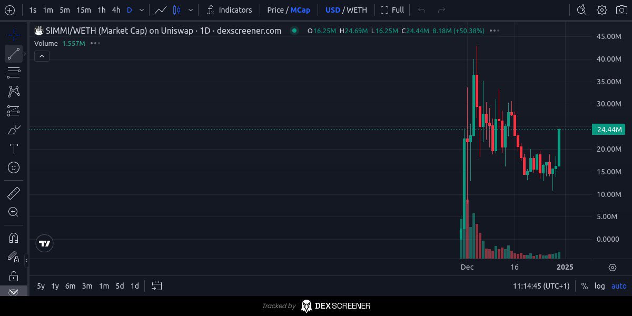Set the date range to 6m
632x316 pixels.
pyautogui.click(x=70, y=286)
